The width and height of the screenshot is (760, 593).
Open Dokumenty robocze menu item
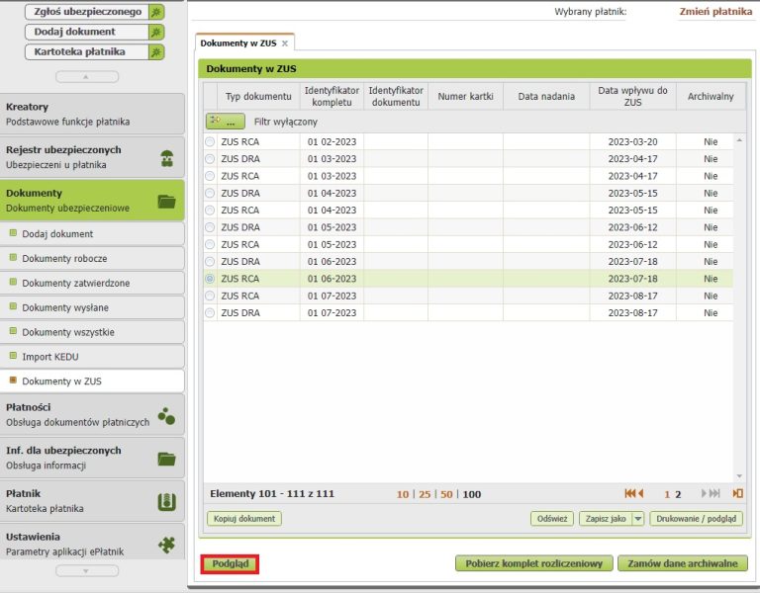64,258
